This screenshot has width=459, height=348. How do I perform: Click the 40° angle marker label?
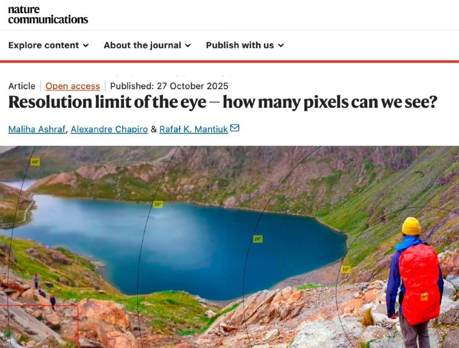[35, 162]
